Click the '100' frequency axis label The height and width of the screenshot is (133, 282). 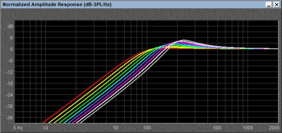pos(147,128)
